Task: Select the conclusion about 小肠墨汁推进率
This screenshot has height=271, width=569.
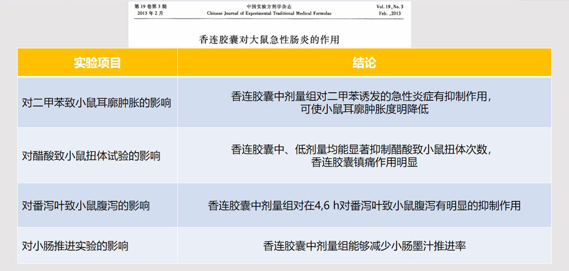Action: (x=364, y=246)
